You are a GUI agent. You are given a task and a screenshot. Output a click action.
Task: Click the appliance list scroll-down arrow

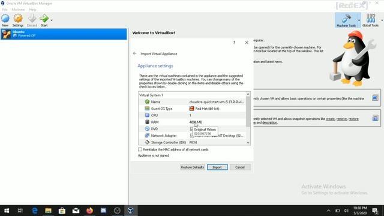click(248, 143)
